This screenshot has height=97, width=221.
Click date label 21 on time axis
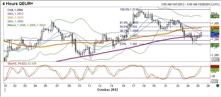166,86
